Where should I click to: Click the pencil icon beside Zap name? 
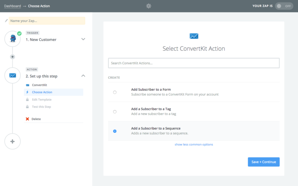point(6,21)
